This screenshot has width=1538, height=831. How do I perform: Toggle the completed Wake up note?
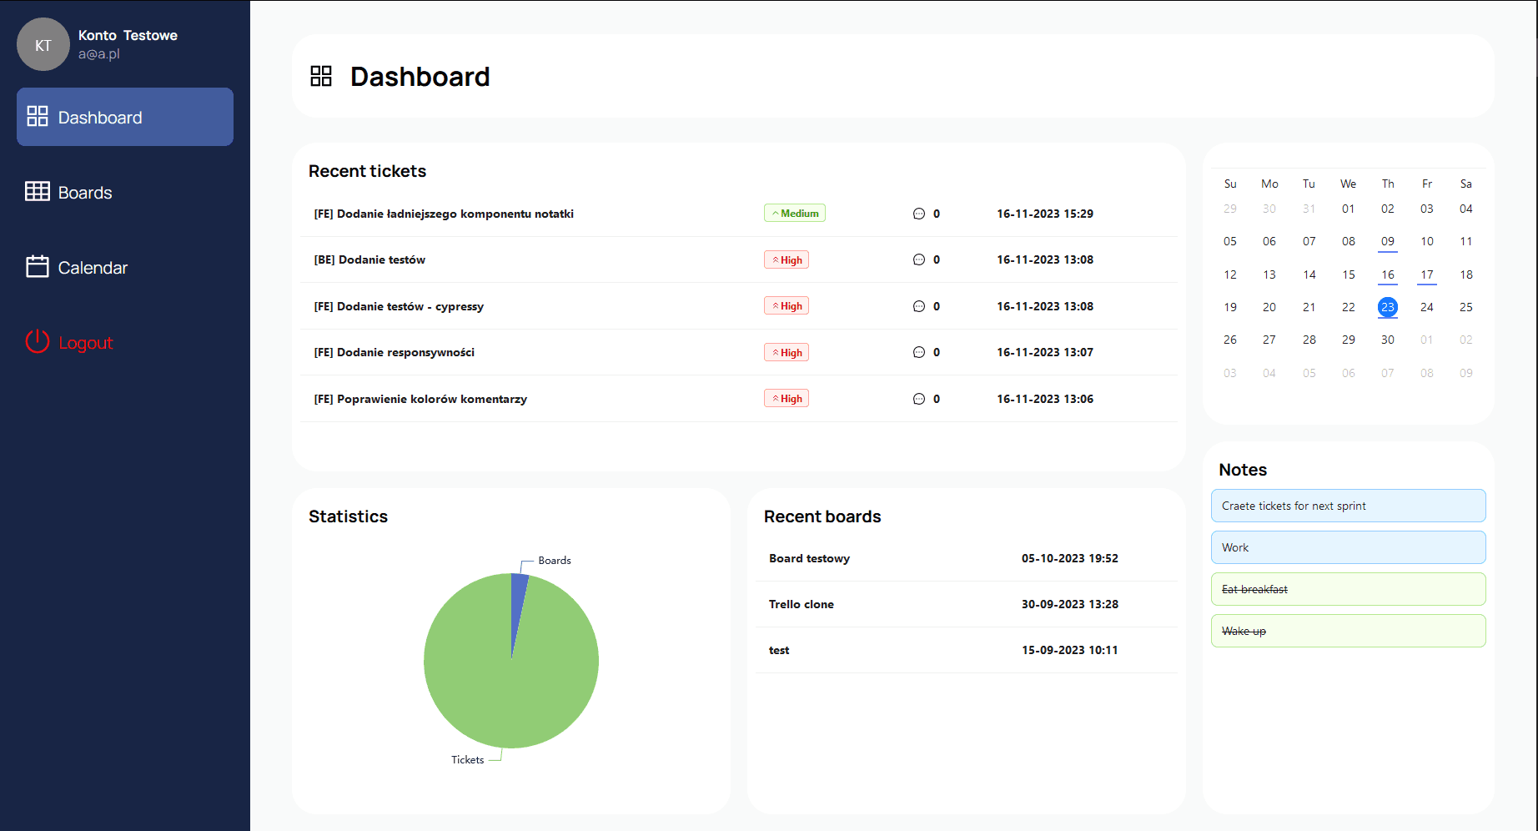tap(1348, 631)
